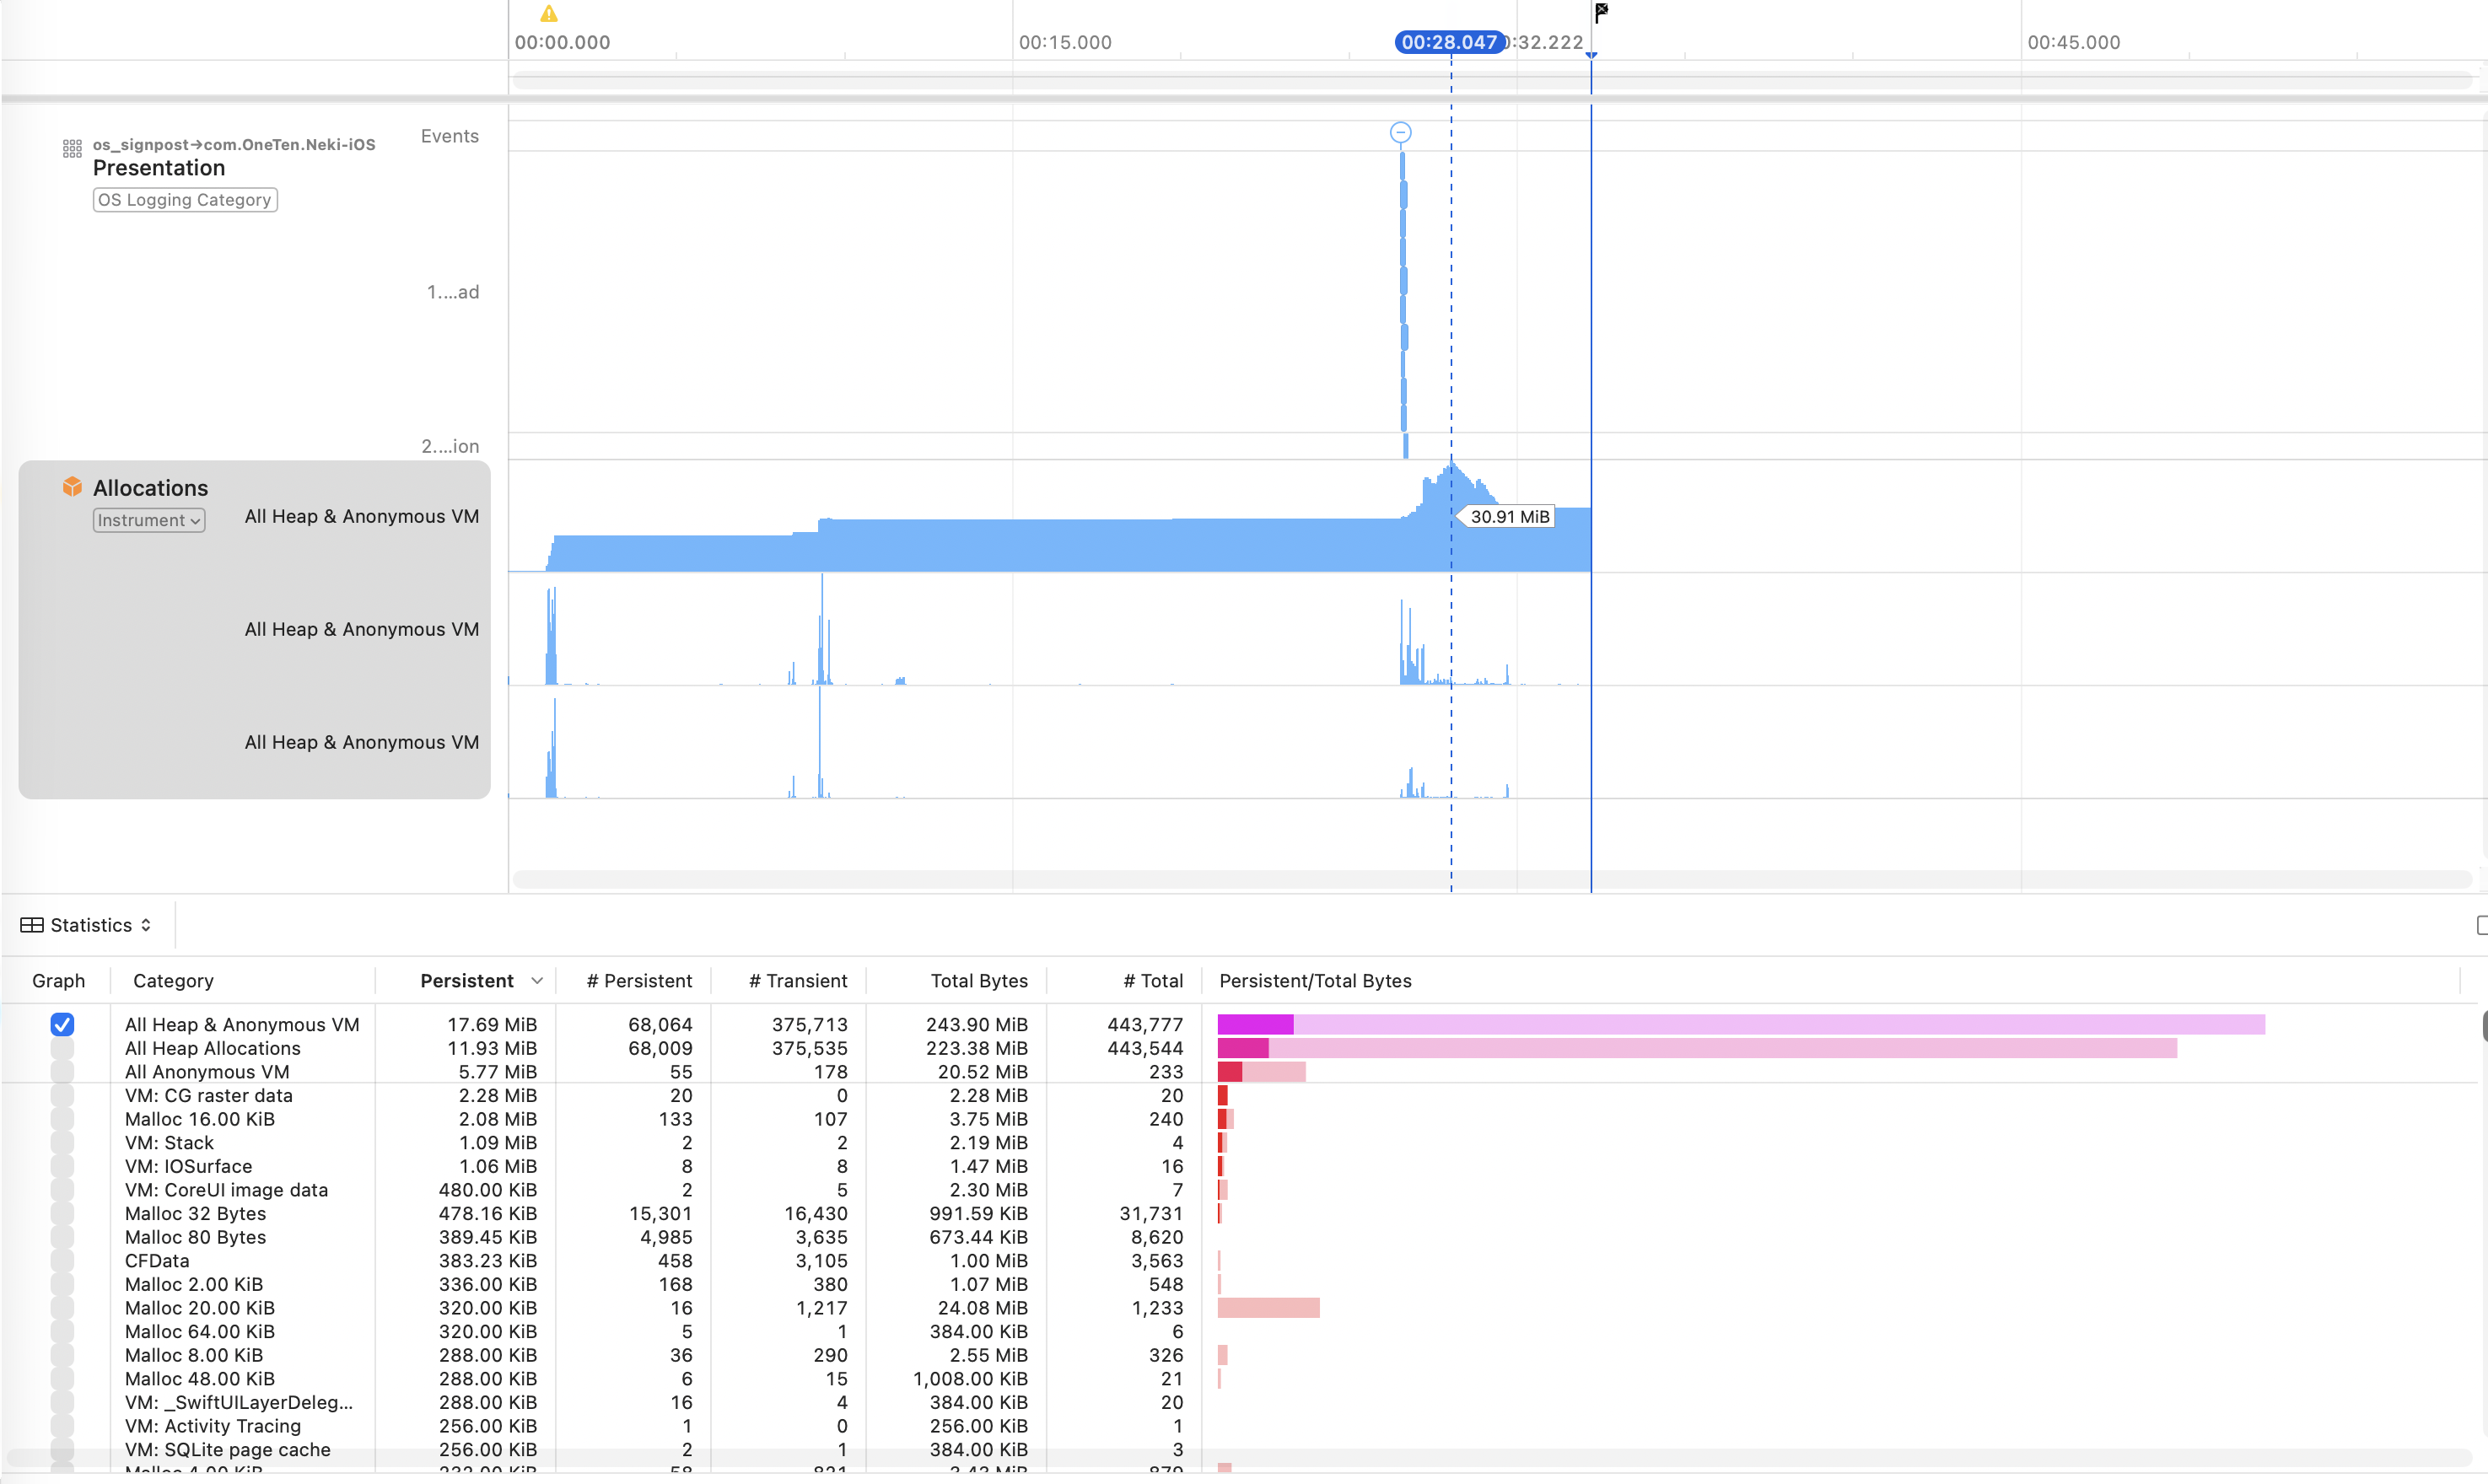Toggle the Persistent column sort chevron
The height and width of the screenshot is (1484, 2488).
point(537,981)
